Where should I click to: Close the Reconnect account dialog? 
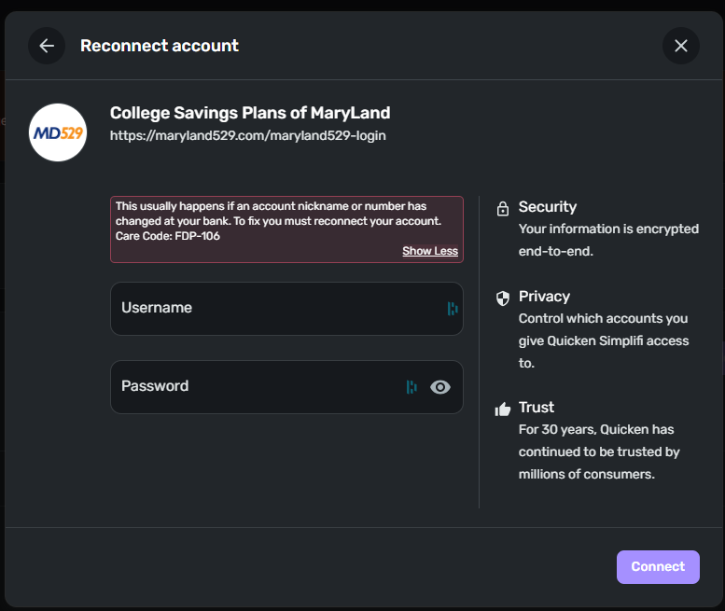681,46
